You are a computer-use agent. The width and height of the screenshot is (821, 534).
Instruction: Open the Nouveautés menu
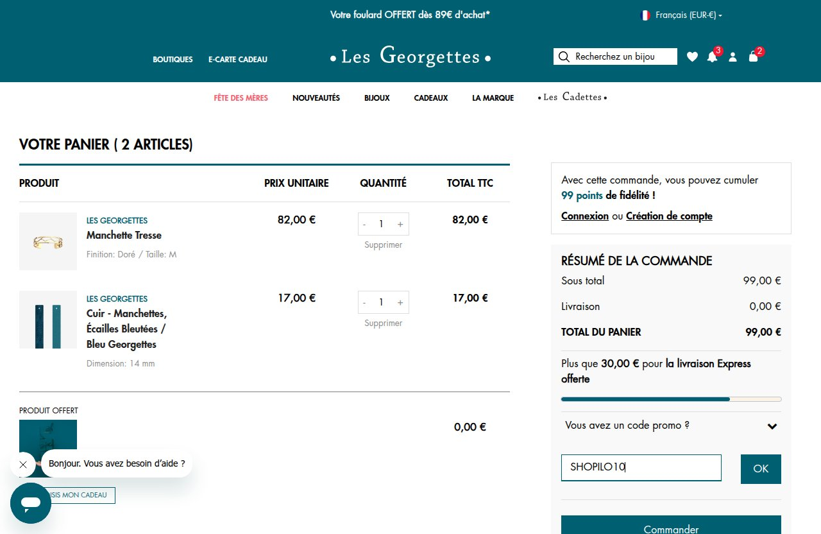tap(316, 98)
